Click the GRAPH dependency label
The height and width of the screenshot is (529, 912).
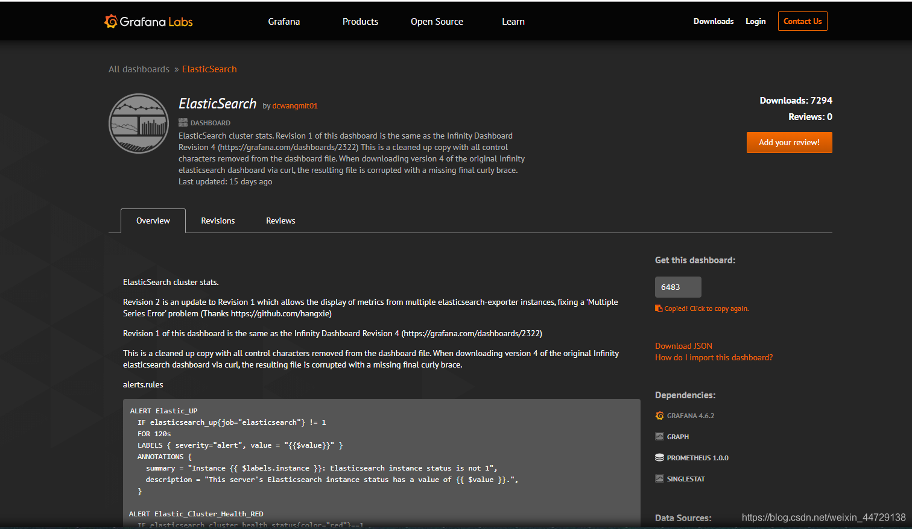point(678,437)
